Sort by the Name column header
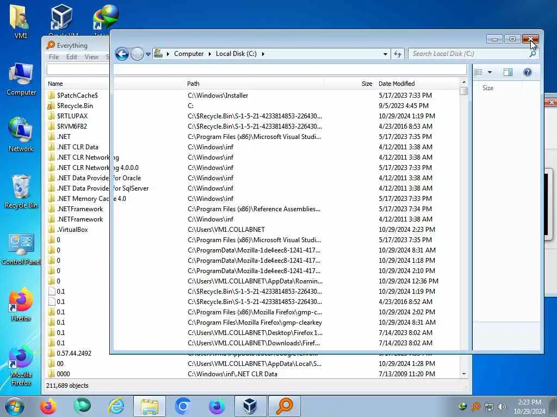 [x=55, y=84]
